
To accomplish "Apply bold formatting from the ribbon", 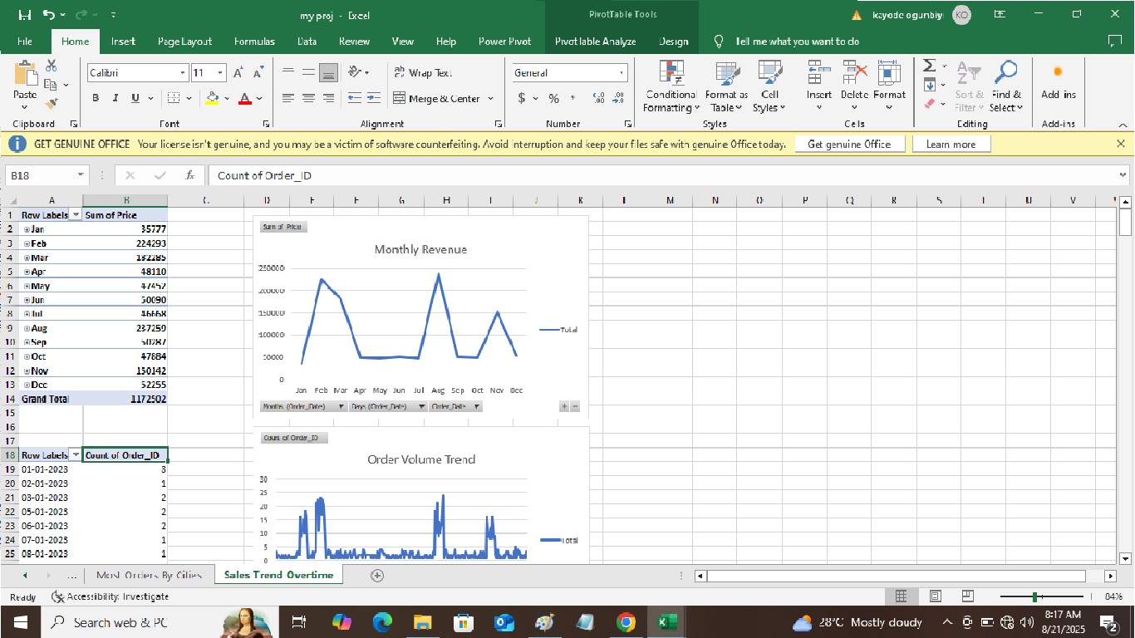I will (95, 98).
